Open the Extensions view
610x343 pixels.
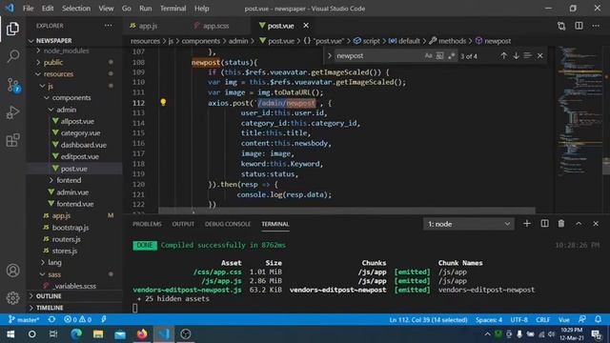pos(12,140)
